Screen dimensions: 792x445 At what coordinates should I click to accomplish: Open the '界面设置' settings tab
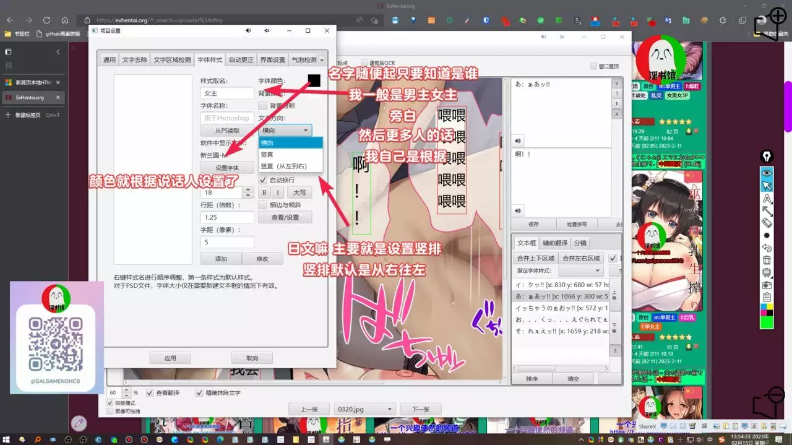click(x=272, y=60)
